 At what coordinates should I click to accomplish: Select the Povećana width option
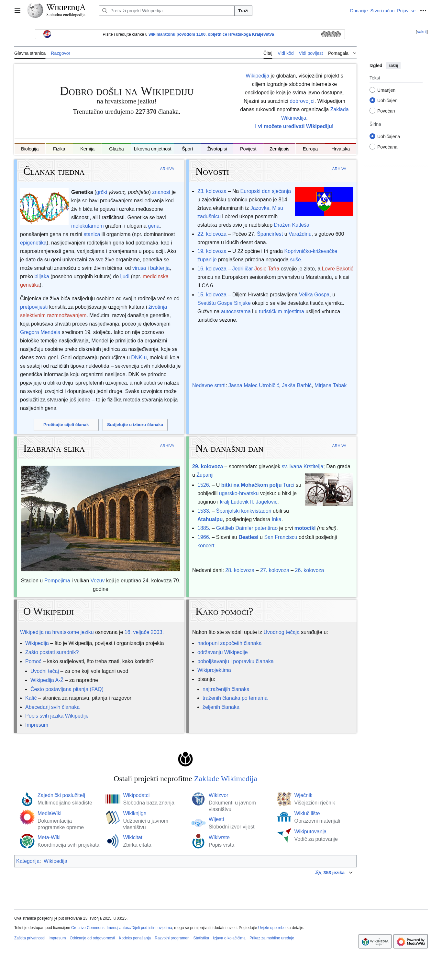[372, 146]
